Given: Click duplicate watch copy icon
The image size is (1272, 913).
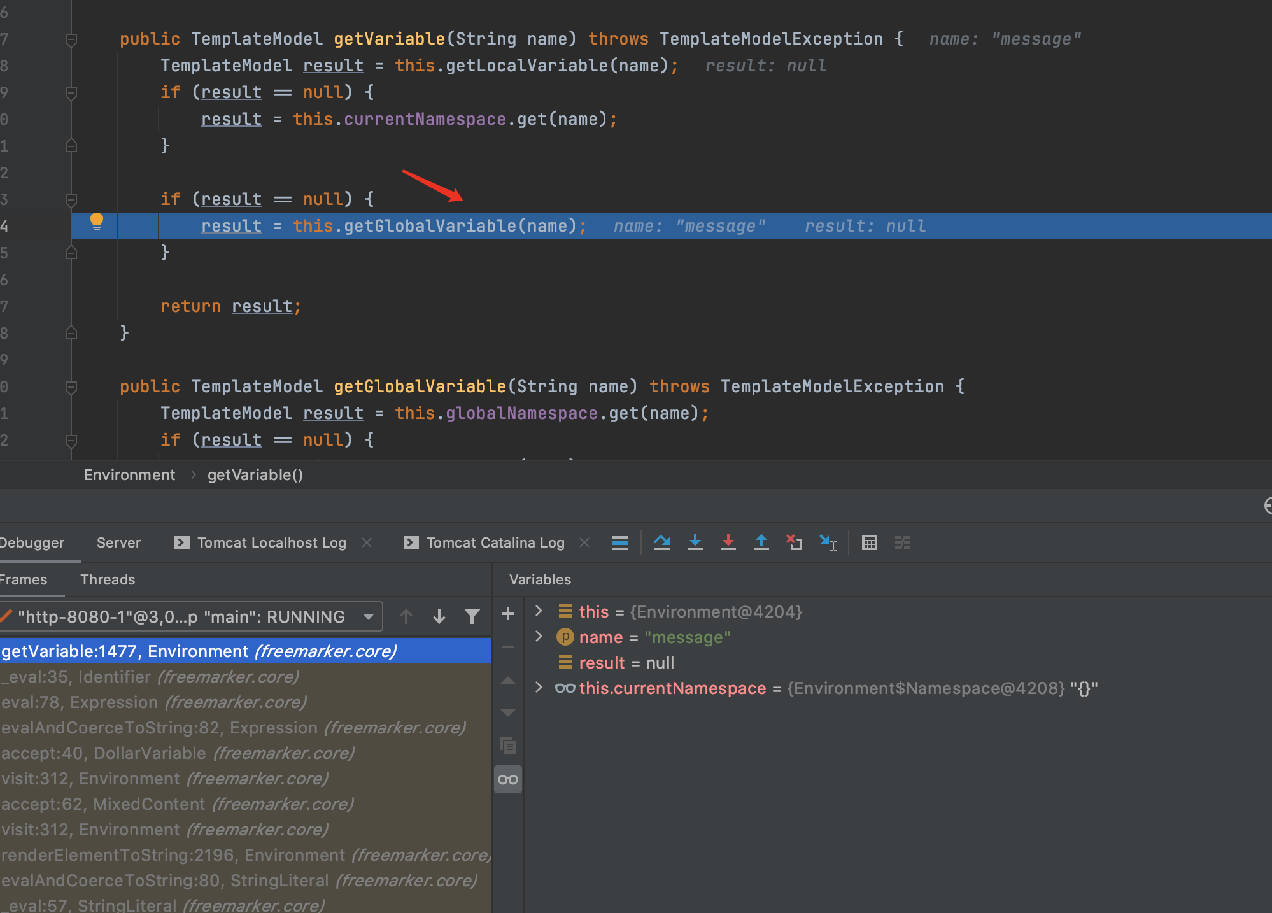Looking at the screenshot, I should pos(508,746).
